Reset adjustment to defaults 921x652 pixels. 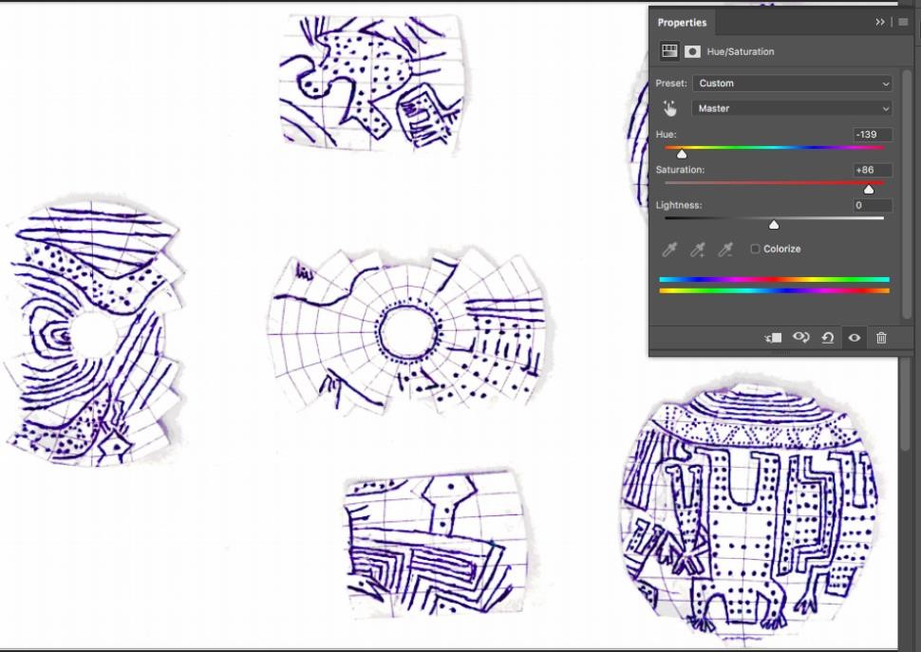click(x=828, y=338)
